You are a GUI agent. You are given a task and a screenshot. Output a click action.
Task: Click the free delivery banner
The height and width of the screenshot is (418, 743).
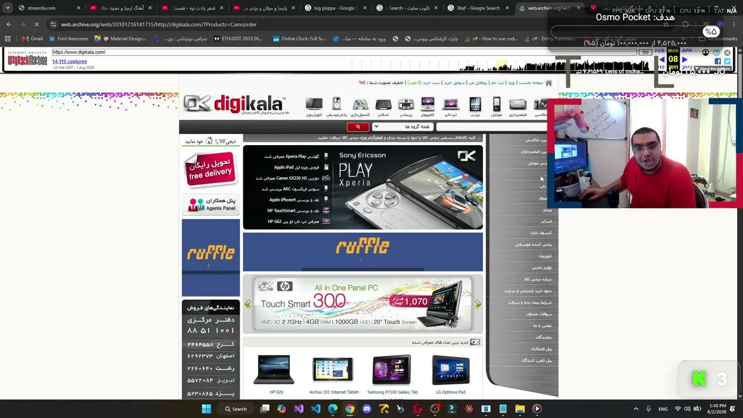(210, 169)
